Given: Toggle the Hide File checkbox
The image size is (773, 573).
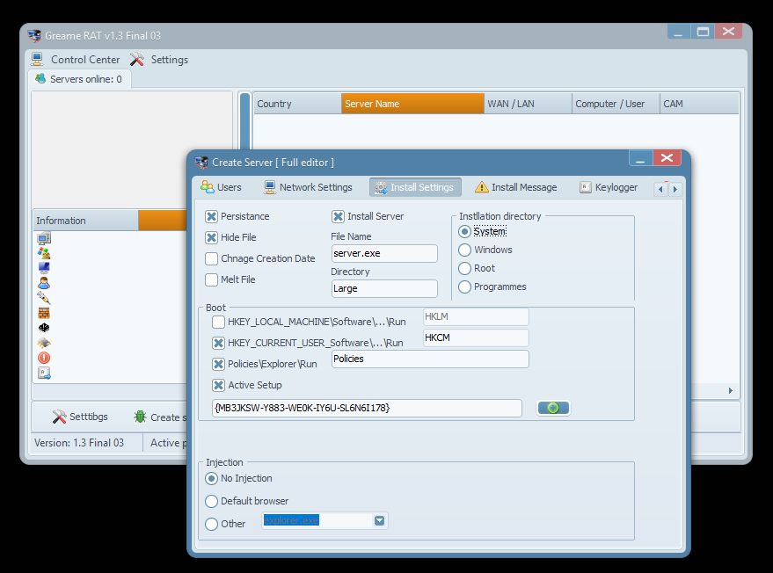Looking at the screenshot, I should [x=211, y=237].
